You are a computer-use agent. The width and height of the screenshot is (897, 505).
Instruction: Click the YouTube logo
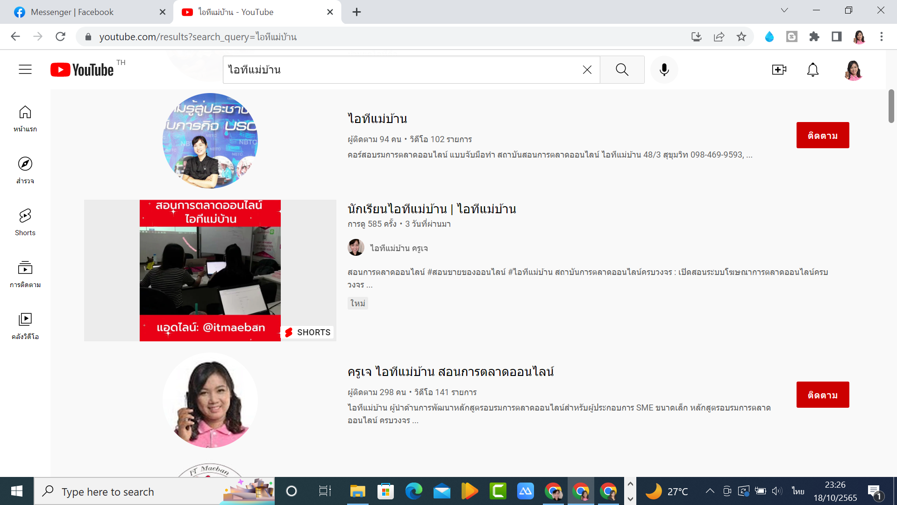click(82, 70)
